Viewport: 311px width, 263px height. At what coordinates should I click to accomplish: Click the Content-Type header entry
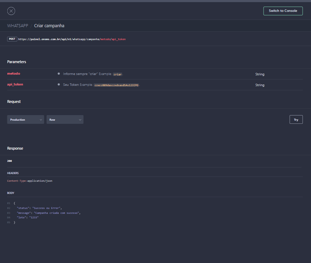click(30, 181)
